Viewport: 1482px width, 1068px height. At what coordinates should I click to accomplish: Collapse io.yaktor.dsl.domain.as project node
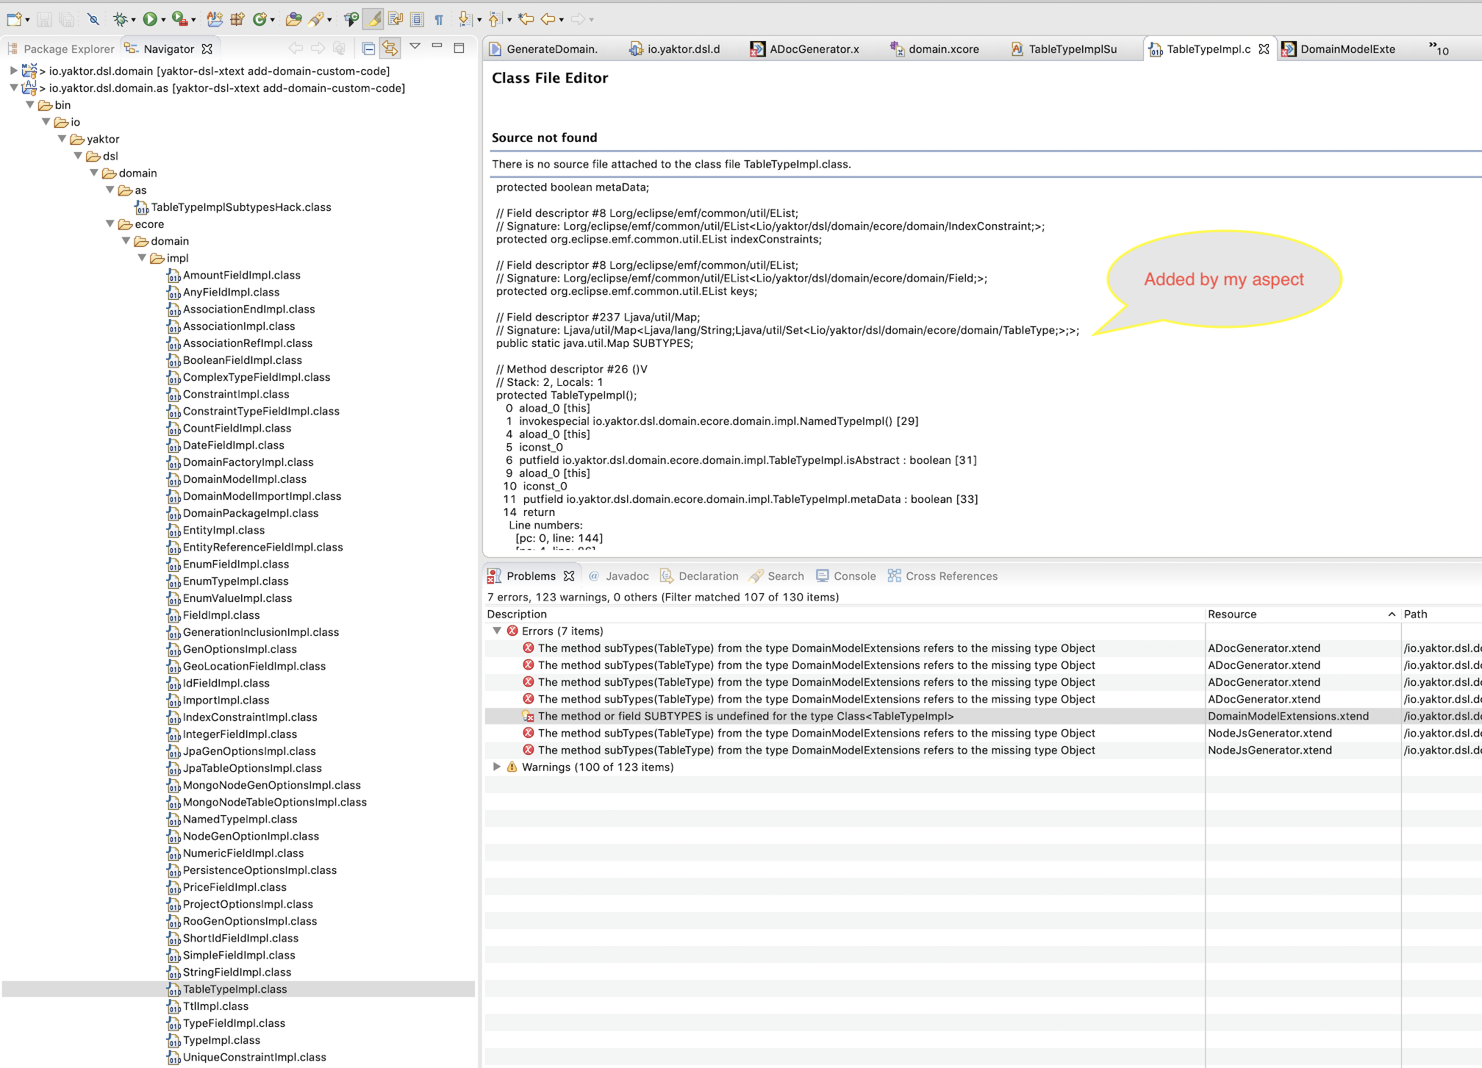click(13, 88)
